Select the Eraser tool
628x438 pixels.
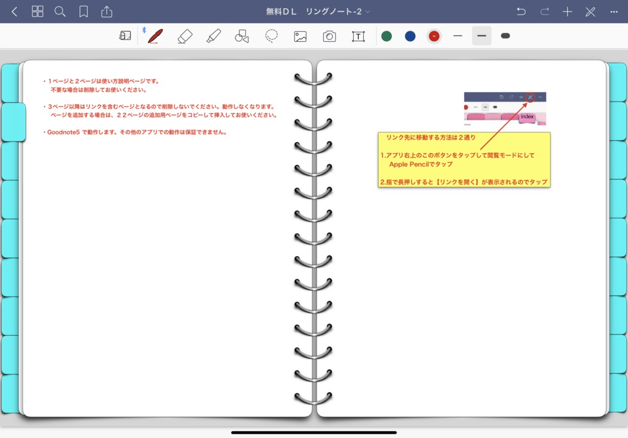point(185,36)
